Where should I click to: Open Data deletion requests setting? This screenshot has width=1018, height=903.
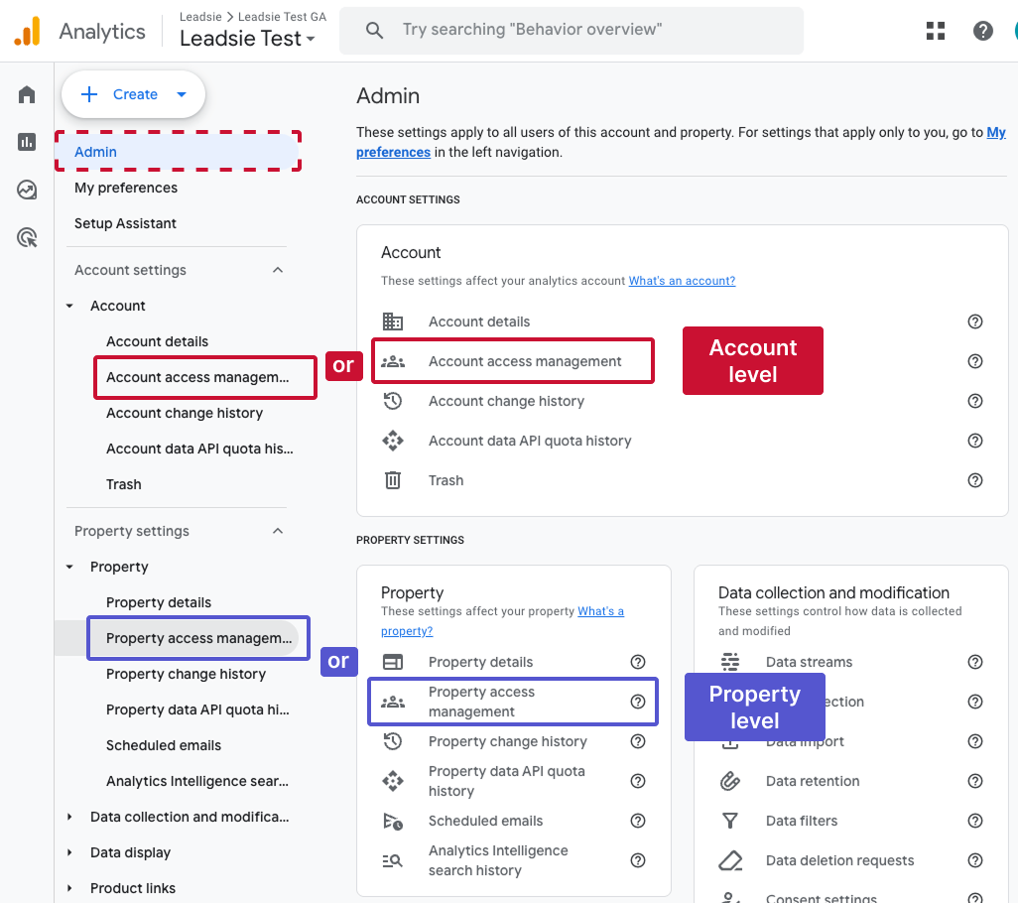pyautogui.click(x=840, y=860)
